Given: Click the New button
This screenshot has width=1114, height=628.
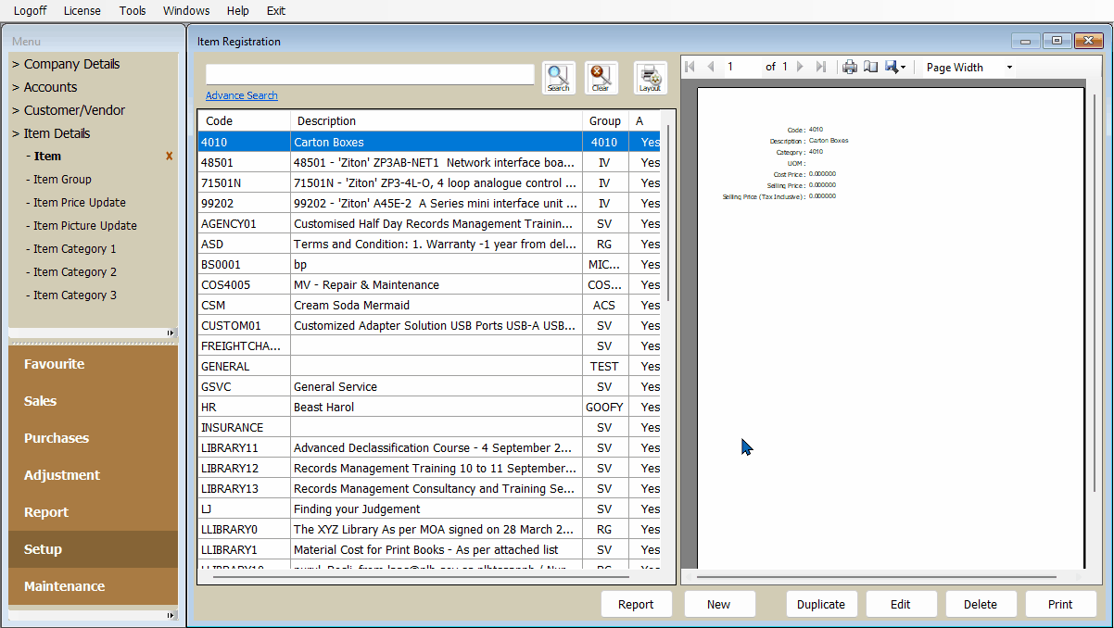Looking at the screenshot, I should 719,604.
